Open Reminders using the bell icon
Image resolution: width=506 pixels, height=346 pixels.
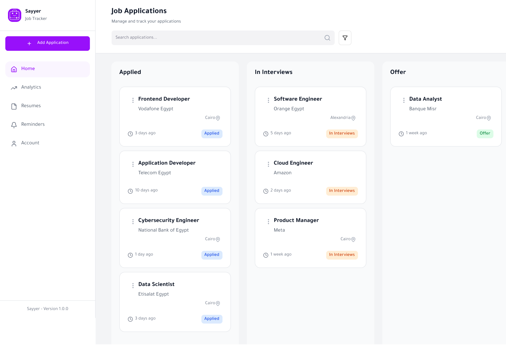click(14, 125)
